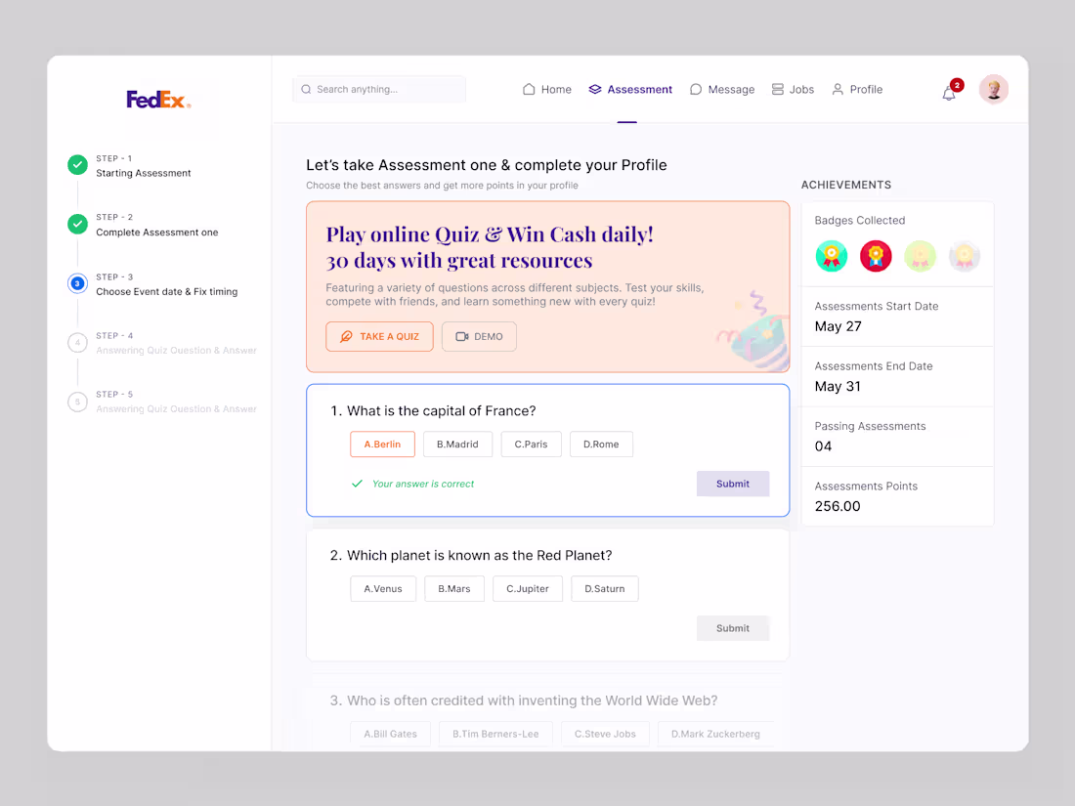Choose B.Tim Berners-Lee for question three

(495, 733)
